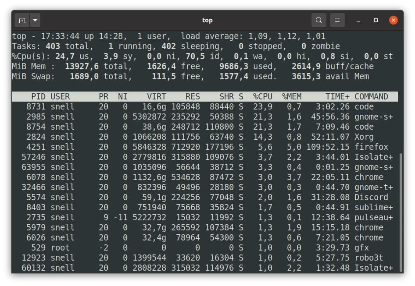Click the avail Mem value 3615,3
Screen dimensions: 415x286
coord(306,76)
